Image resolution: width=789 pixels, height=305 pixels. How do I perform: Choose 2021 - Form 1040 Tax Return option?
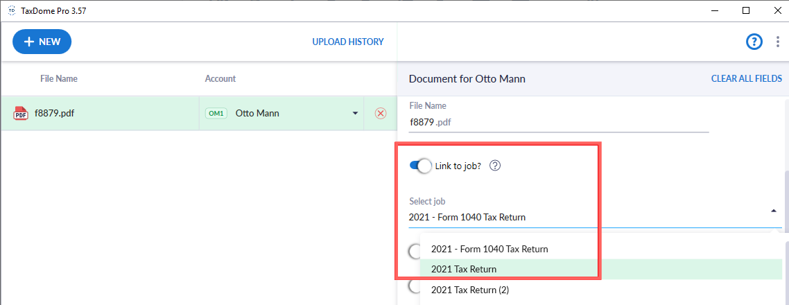click(489, 249)
